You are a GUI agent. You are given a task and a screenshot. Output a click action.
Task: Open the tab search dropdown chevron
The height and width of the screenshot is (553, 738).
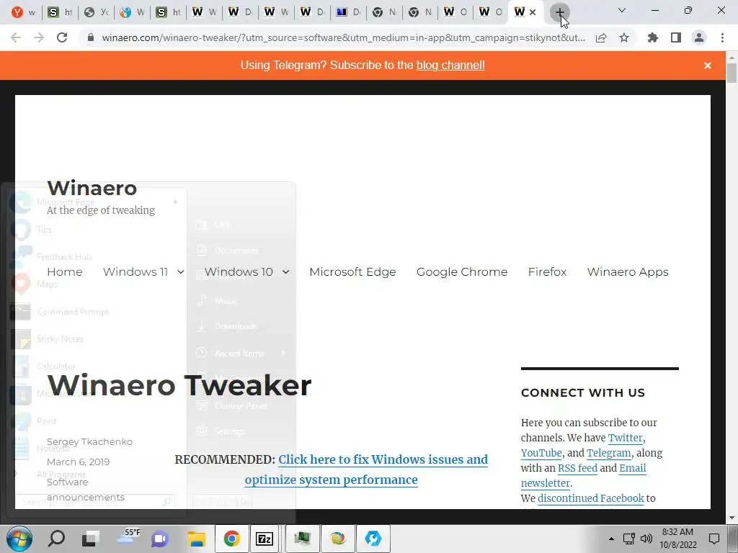coord(622,10)
